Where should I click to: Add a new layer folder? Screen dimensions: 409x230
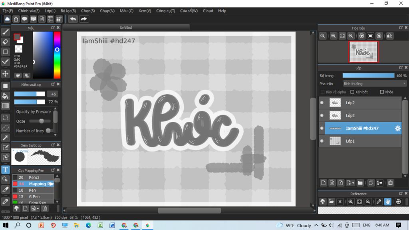360,183
